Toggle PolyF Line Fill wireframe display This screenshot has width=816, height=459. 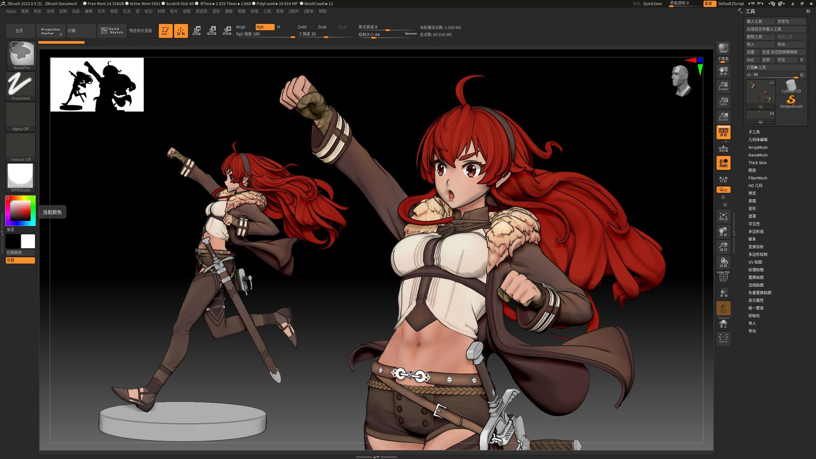click(x=723, y=277)
